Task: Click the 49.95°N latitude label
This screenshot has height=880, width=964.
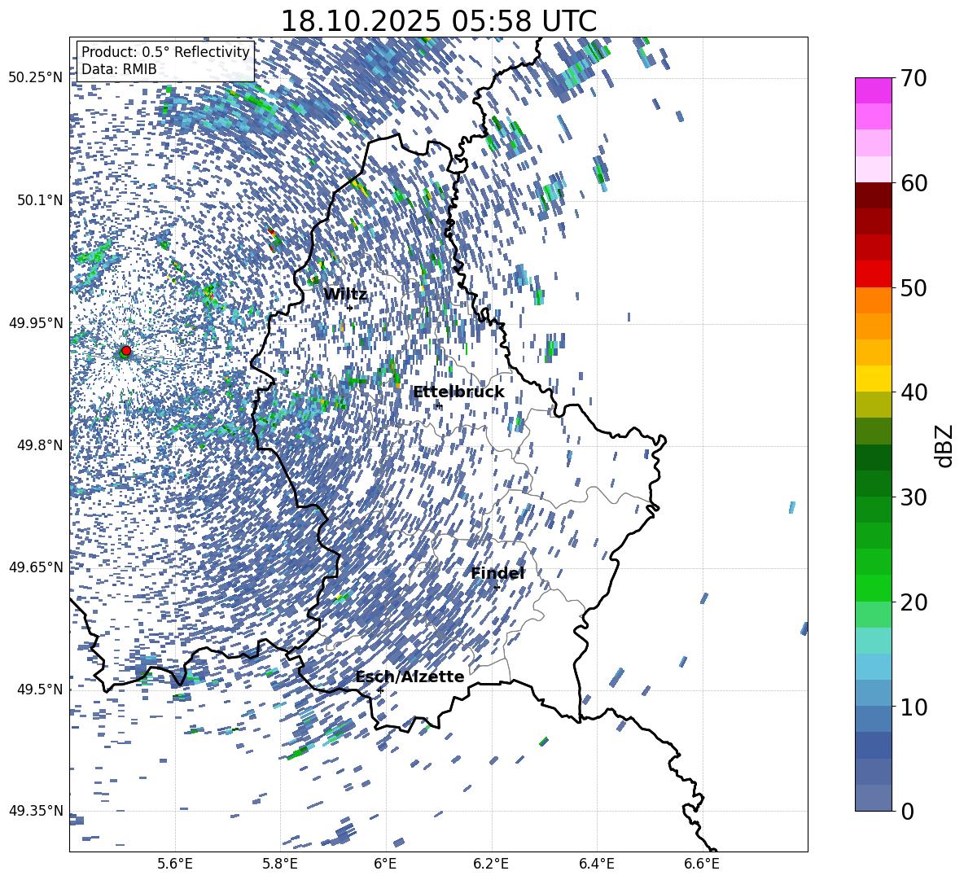Action: pyautogui.click(x=36, y=322)
